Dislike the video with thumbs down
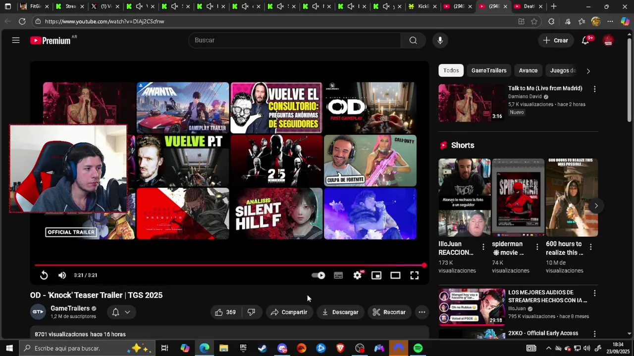 coord(252,312)
